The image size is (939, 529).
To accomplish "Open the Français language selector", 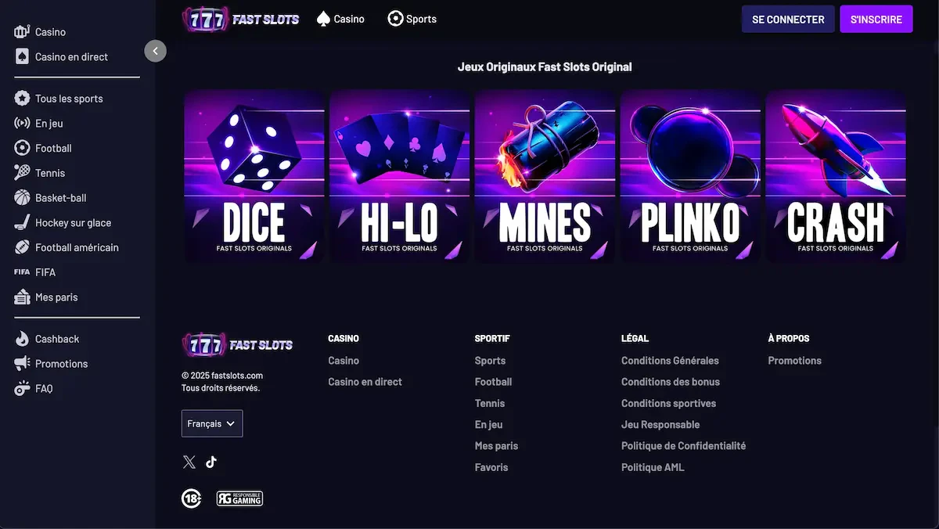I will [211, 423].
